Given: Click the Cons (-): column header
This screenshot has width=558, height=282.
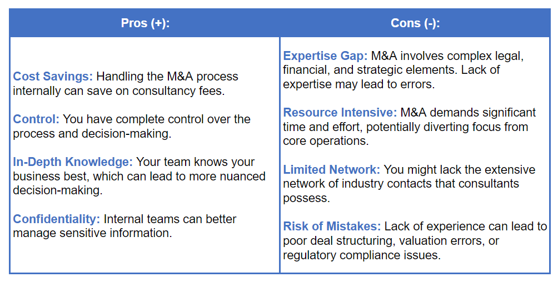Looking at the screenshot, I should coord(415,23).
